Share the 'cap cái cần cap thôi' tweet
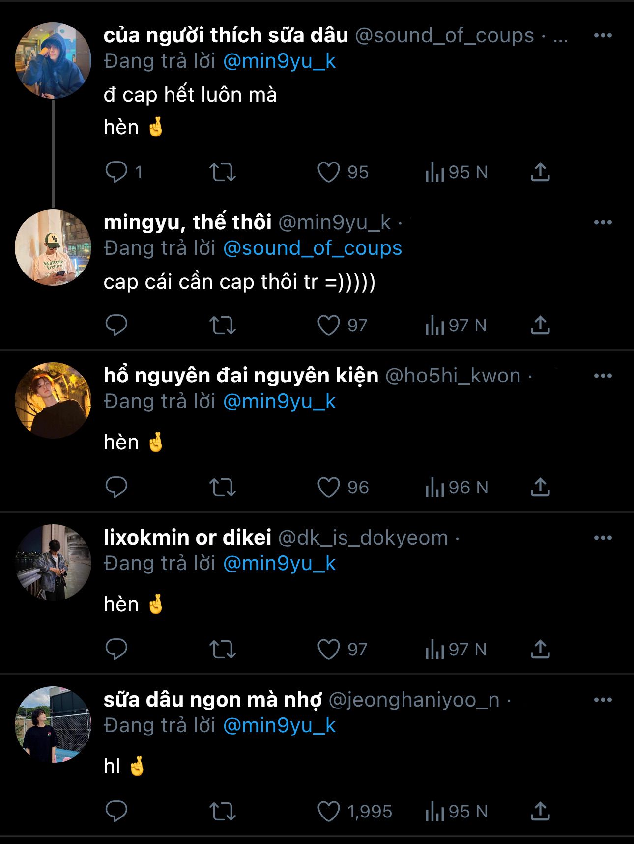Image resolution: width=634 pixels, height=844 pixels. [x=540, y=326]
